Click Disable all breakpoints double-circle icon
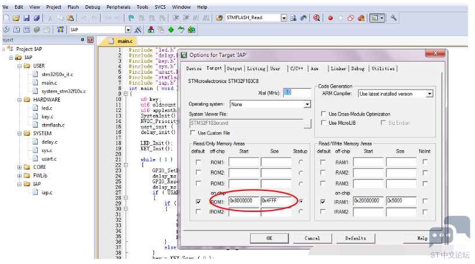The width and height of the screenshot is (475, 264). (x=351, y=18)
